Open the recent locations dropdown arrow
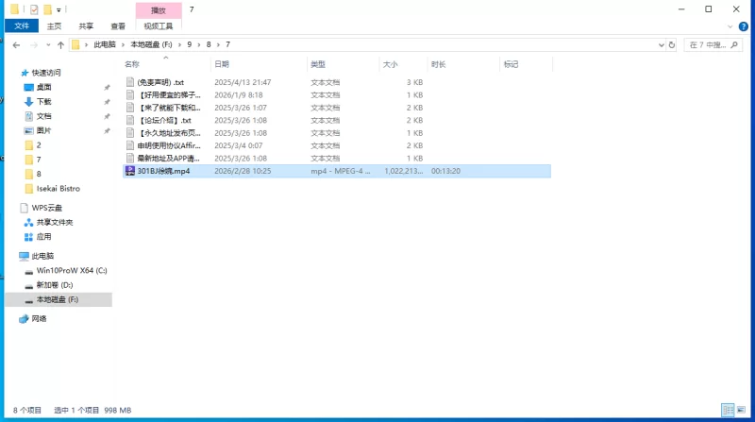 coord(48,44)
